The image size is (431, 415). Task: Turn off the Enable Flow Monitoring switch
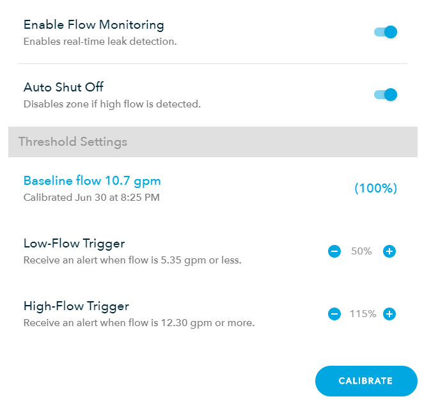click(386, 32)
